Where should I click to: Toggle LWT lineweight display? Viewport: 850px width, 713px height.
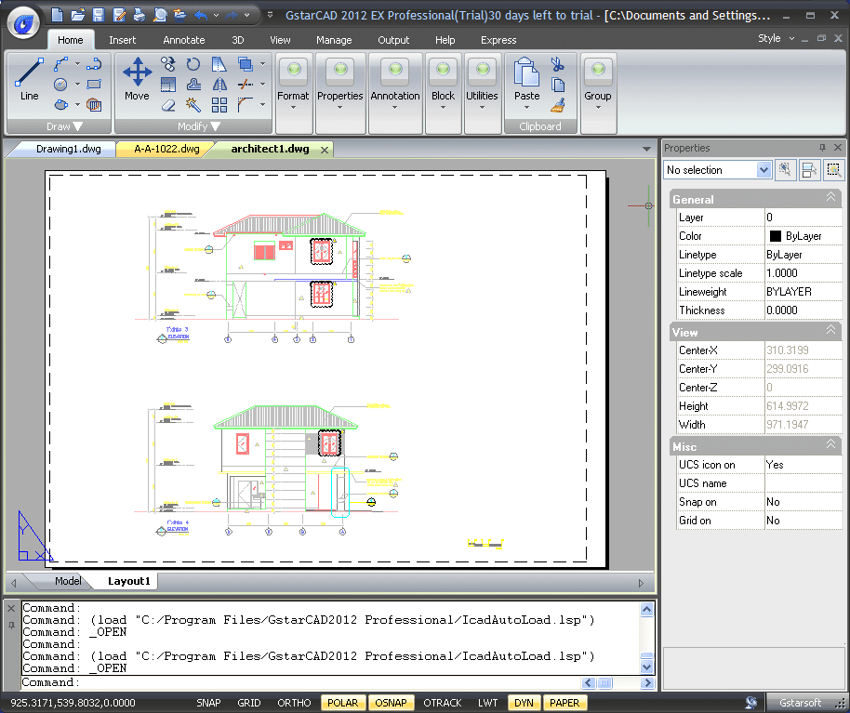pyautogui.click(x=488, y=703)
